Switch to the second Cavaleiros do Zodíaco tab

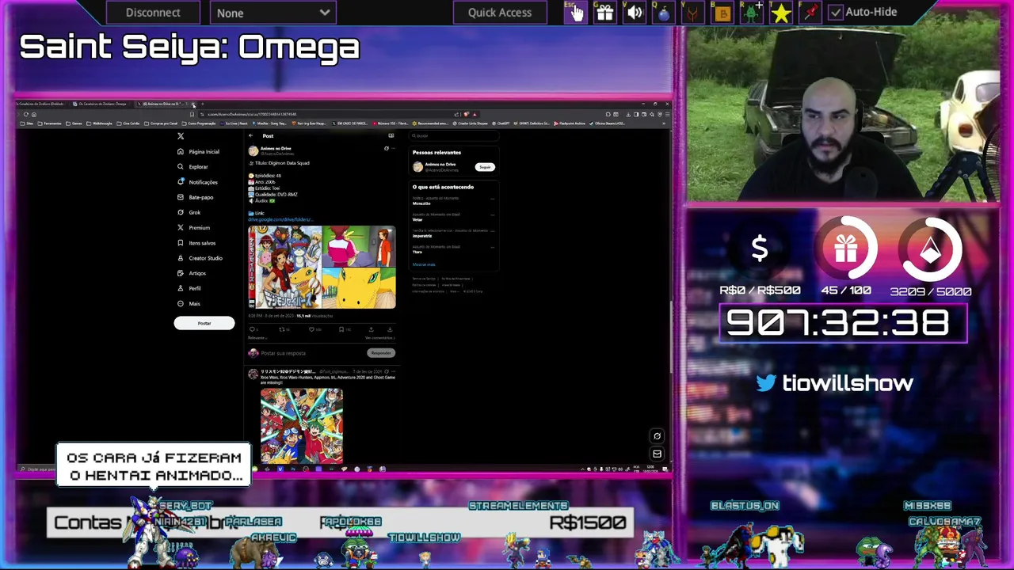pos(101,104)
